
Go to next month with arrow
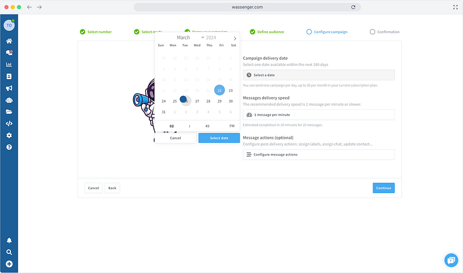(234, 38)
